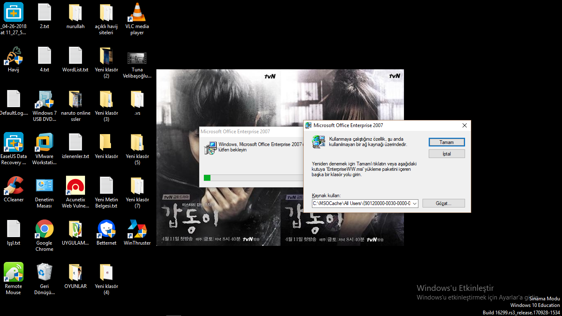This screenshot has width=562, height=316.
Task: Open the OYUNLAR folder
Action: [x=76, y=276]
